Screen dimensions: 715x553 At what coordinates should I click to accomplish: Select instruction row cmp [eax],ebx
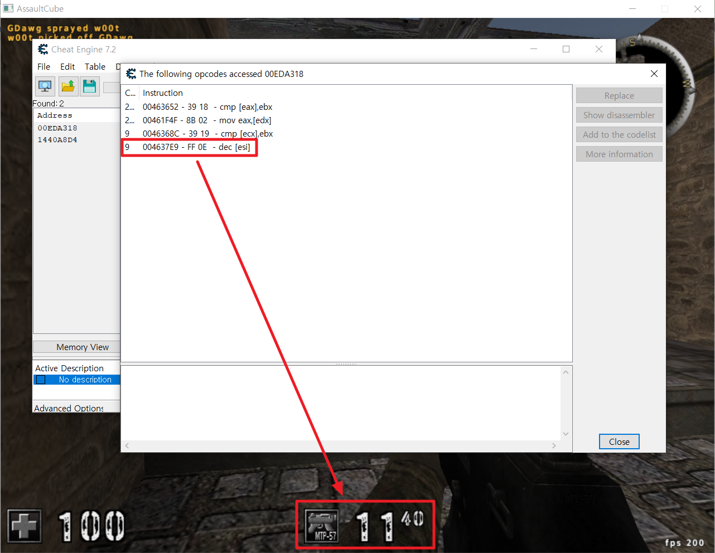coord(346,107)
